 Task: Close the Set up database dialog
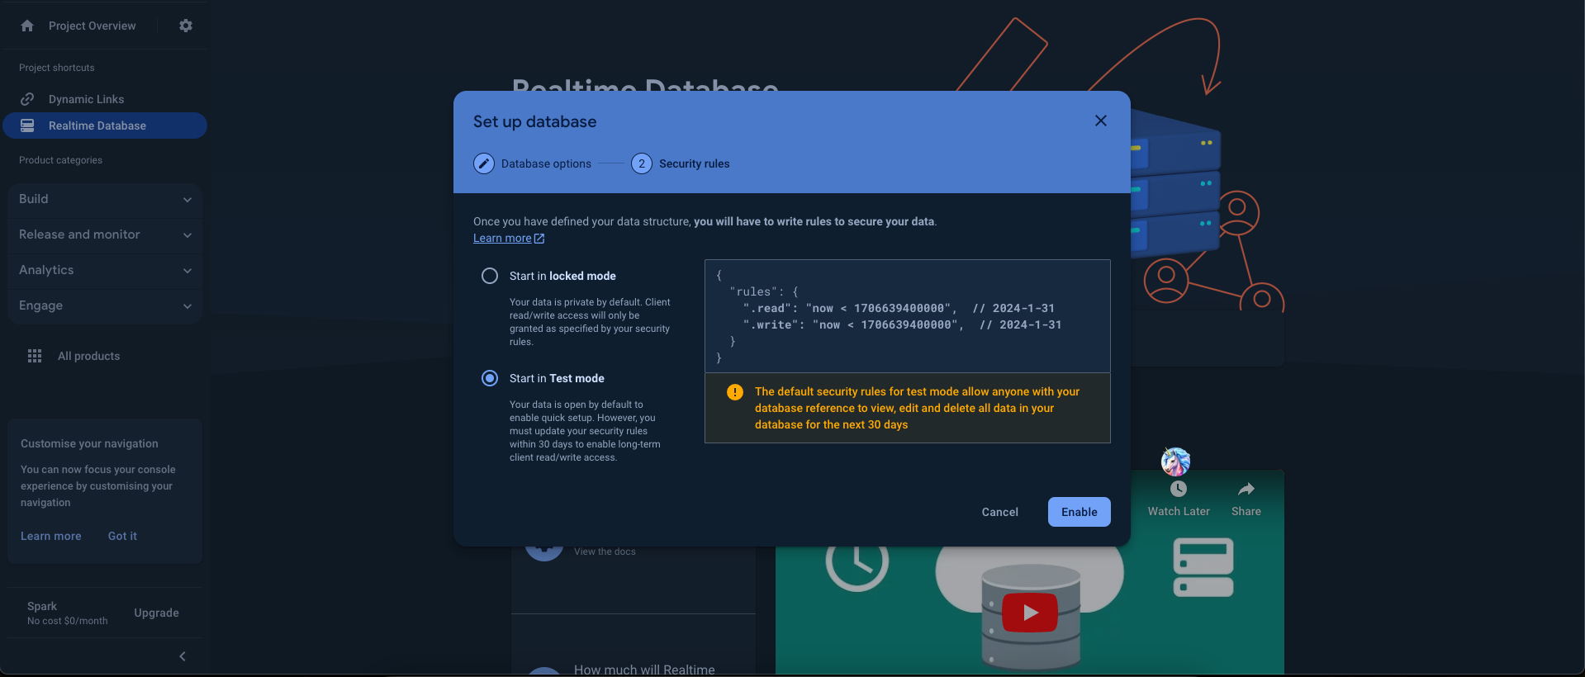1101,121
